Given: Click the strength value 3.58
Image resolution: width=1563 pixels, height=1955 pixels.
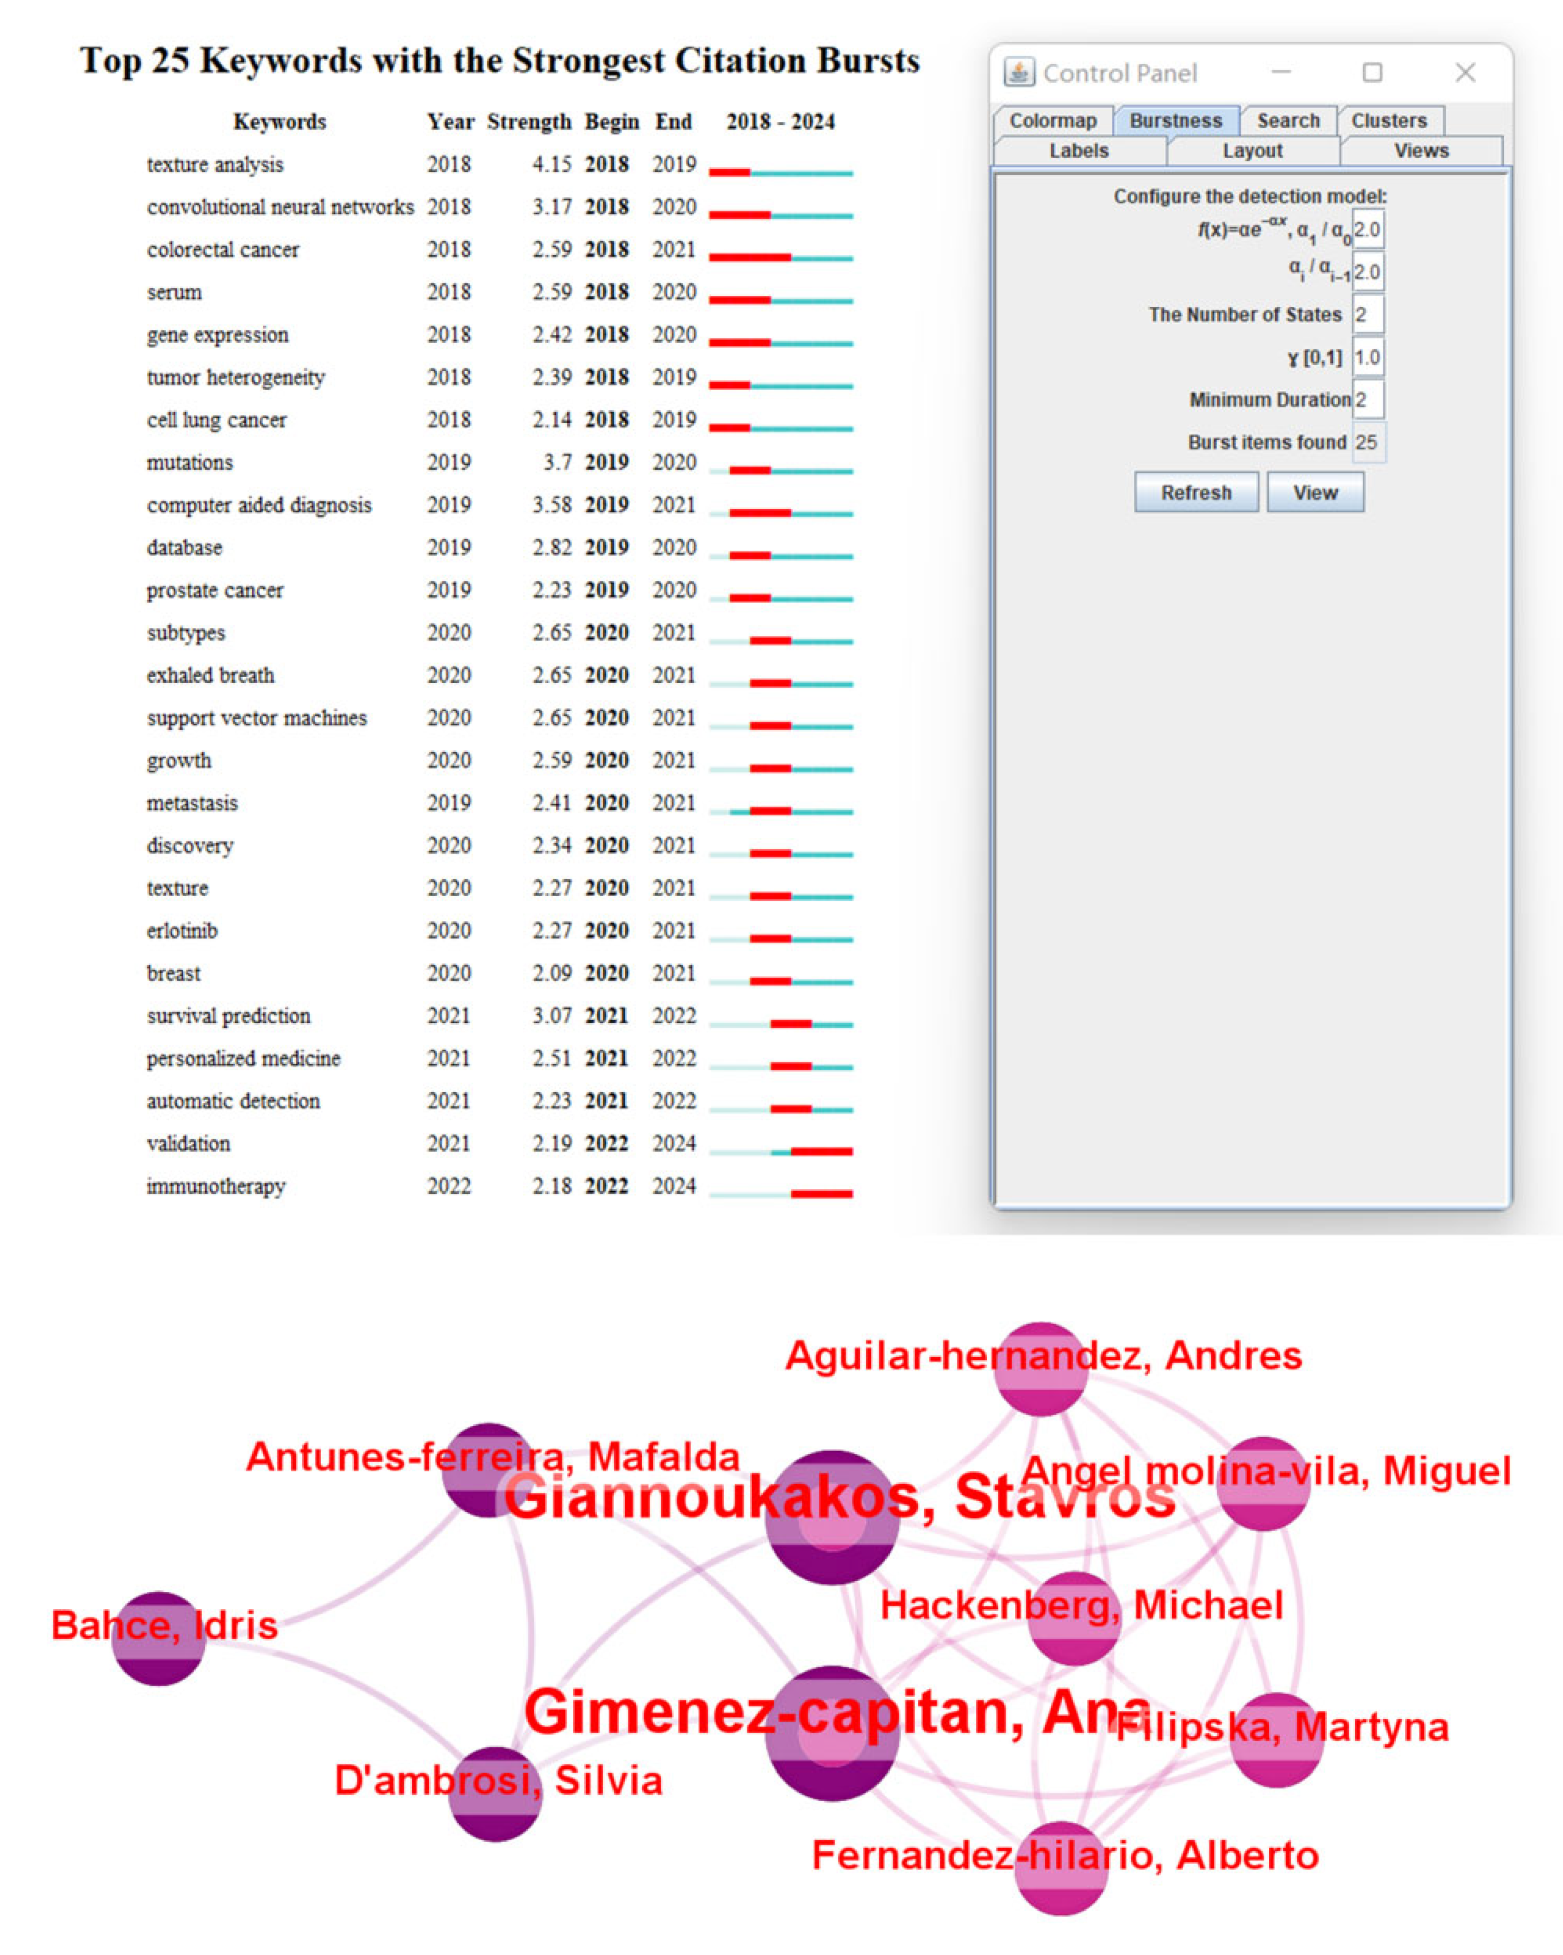Looking at the screenshot, I should click(551, 505).
